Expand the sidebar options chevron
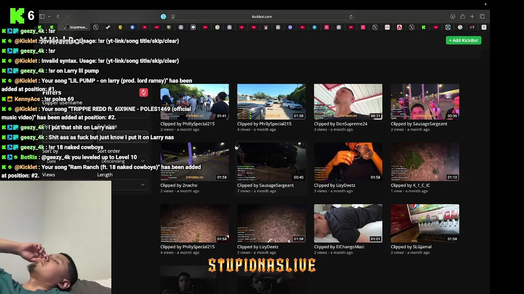 (x=49, y=16)
